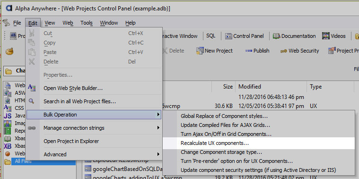Click the SQL toolbar button
359x179 pixels.
(210, 36)
